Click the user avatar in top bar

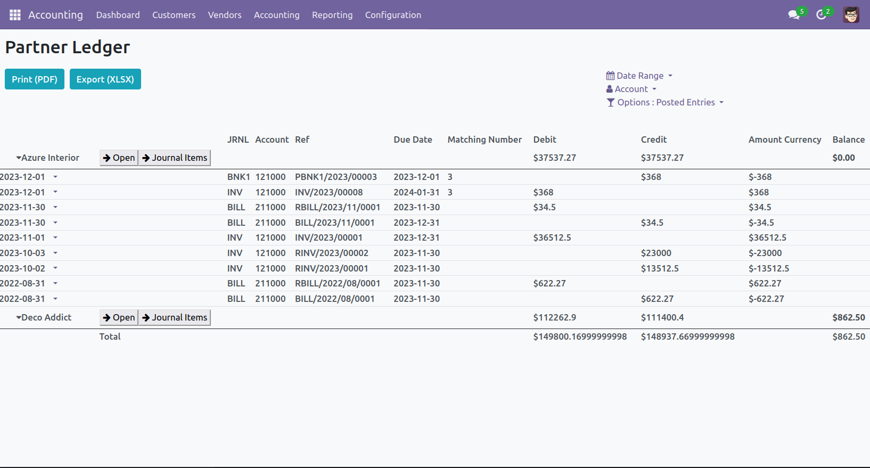pos(851,15)
